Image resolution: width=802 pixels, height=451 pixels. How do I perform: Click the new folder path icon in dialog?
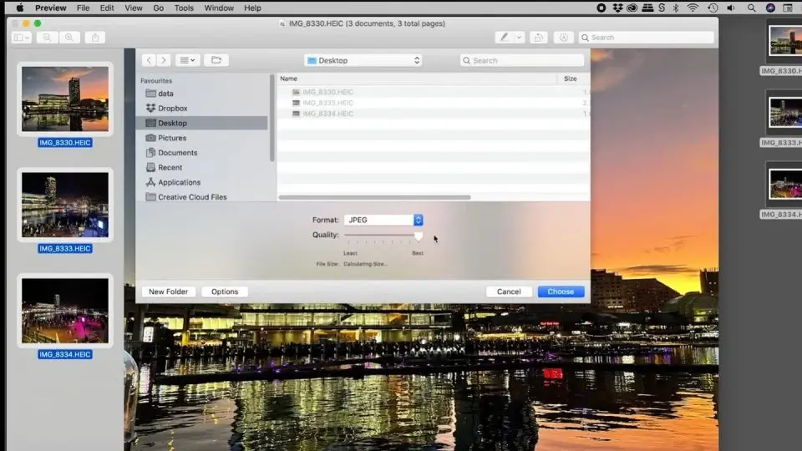point(216,60)
